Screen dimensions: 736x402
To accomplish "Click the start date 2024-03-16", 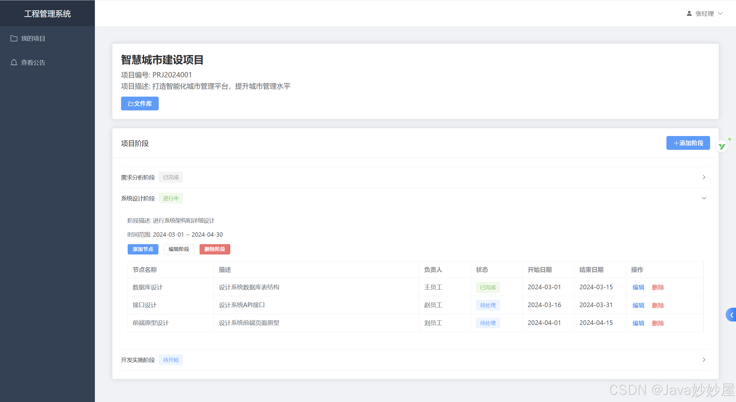I will tap(544, 305).
